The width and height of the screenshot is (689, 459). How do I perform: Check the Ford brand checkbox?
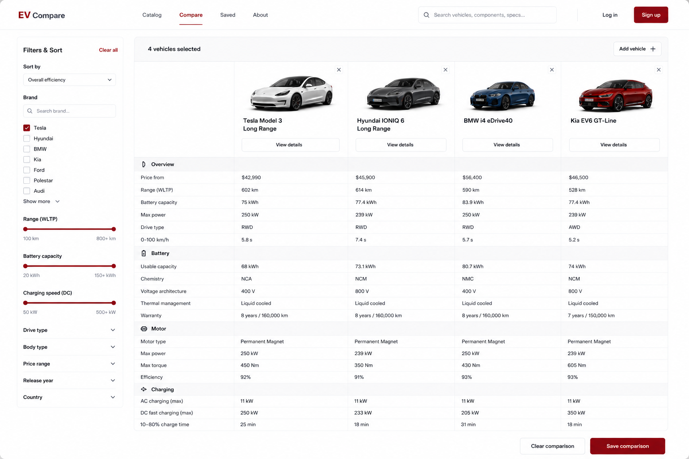[x=27, y=170]
